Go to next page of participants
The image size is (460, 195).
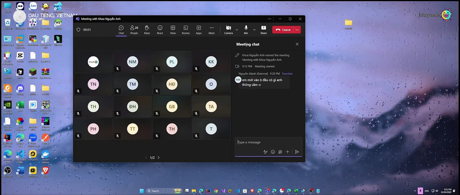point(159,158)
